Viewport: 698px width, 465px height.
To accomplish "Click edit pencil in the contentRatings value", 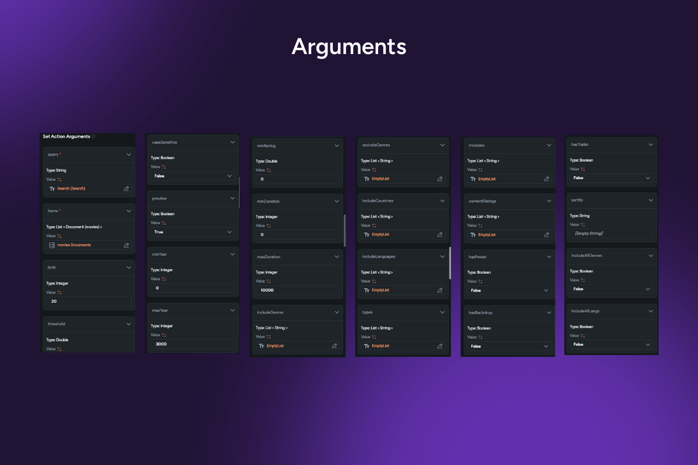I will pyautogui.click(x=546, y=235).
